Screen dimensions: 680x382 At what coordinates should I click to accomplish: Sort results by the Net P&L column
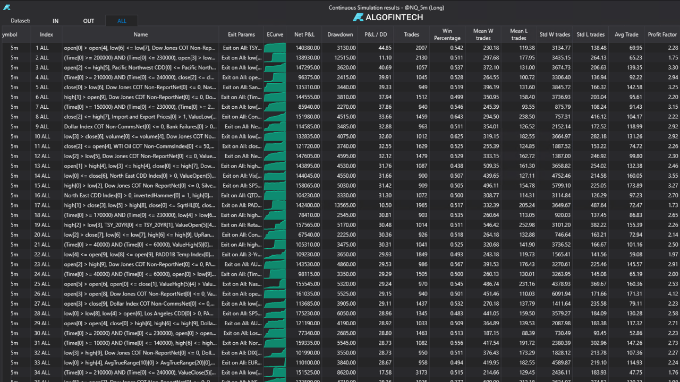click(304, 34)
